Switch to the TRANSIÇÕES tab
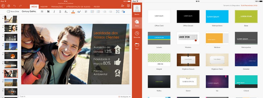 (57, 7)
